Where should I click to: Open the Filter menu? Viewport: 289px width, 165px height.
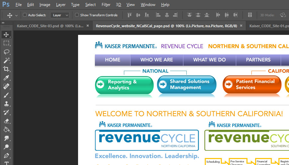click(106, 5)
